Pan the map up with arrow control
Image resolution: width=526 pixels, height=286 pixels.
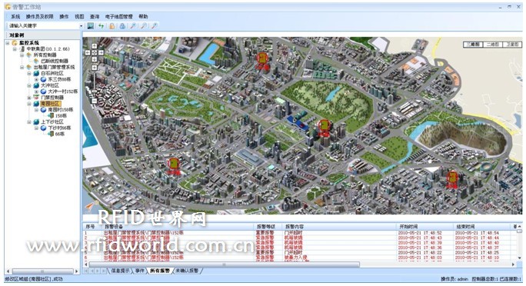(x=95, y=46)
